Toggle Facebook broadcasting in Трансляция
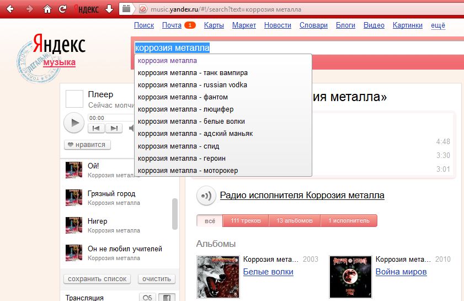Viewport: 464px width, 301px height. pyautogui.click(x=166, y=298)
